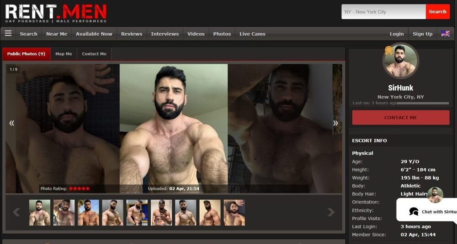Click the round profile avatar of SirHunk
This screenshot has width=457, height=244.
tap(400, 61)
